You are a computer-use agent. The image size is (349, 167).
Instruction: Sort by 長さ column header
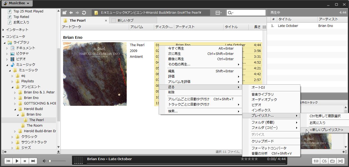pos(257,27)
